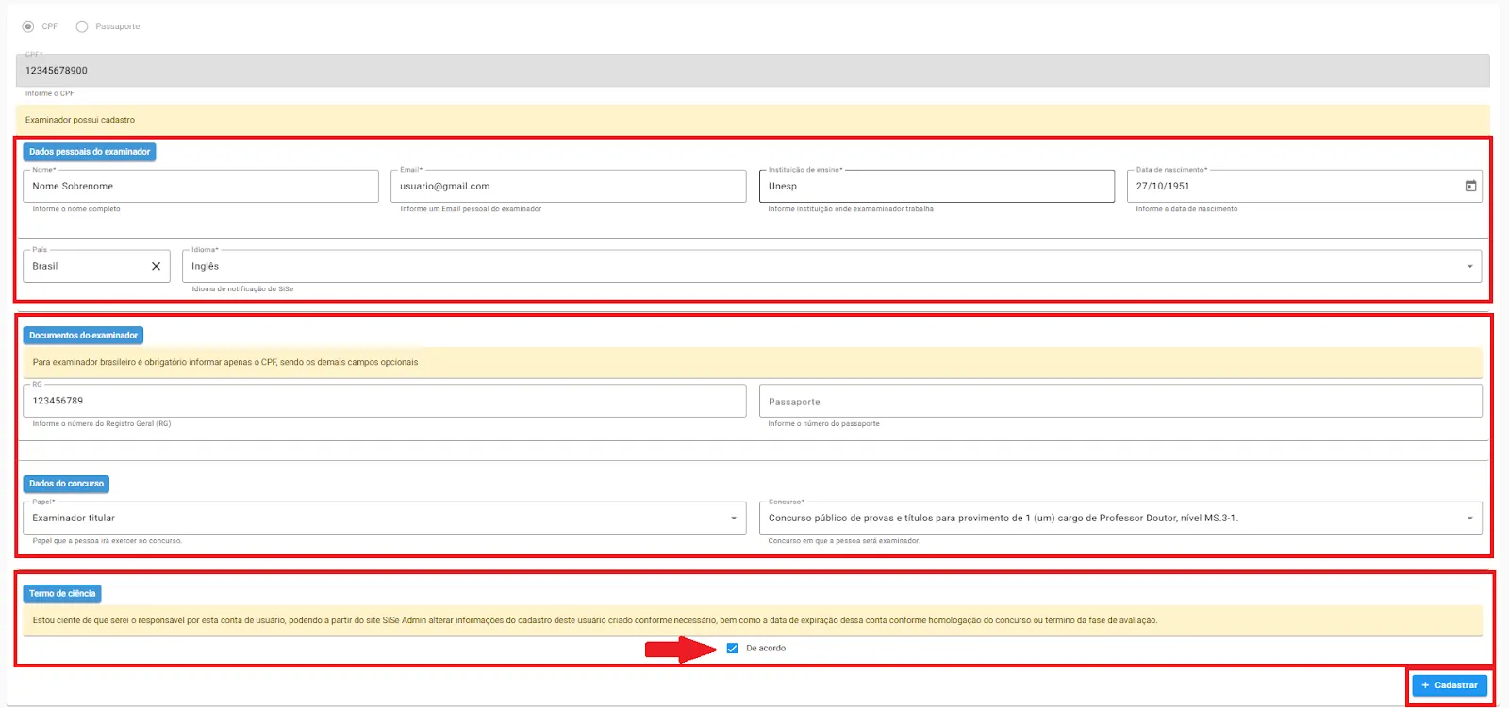Click the Data de nascimento field

1292,187
